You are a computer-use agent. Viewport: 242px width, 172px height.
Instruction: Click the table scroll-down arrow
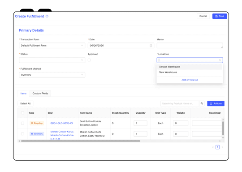click(x=223, y=138)
